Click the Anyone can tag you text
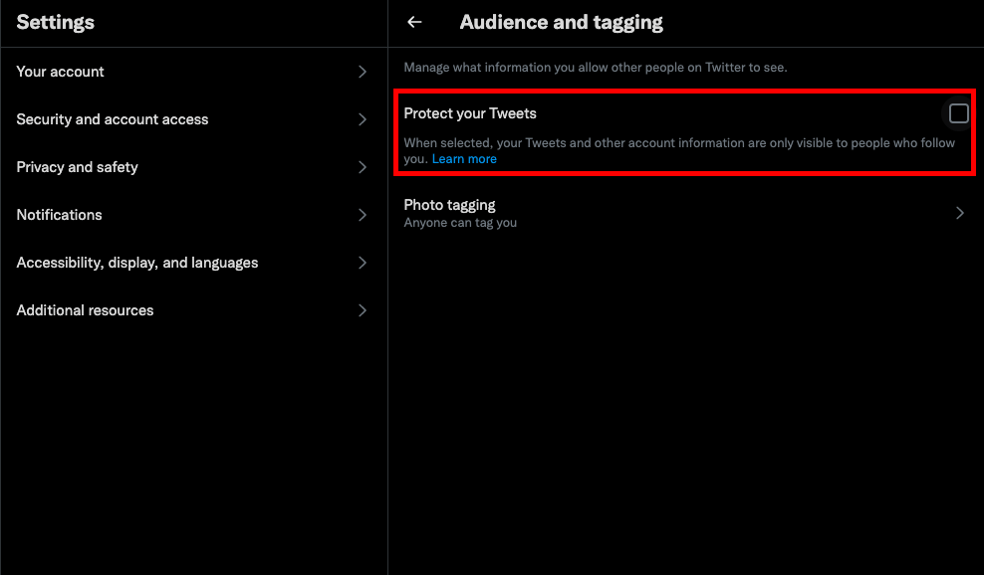 [460, 223]
